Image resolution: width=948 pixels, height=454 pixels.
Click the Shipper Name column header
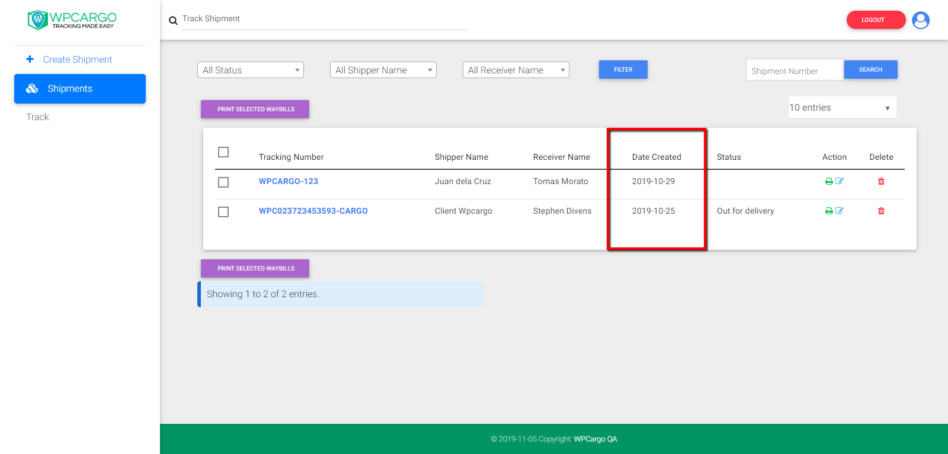click(x=462, y=157)
